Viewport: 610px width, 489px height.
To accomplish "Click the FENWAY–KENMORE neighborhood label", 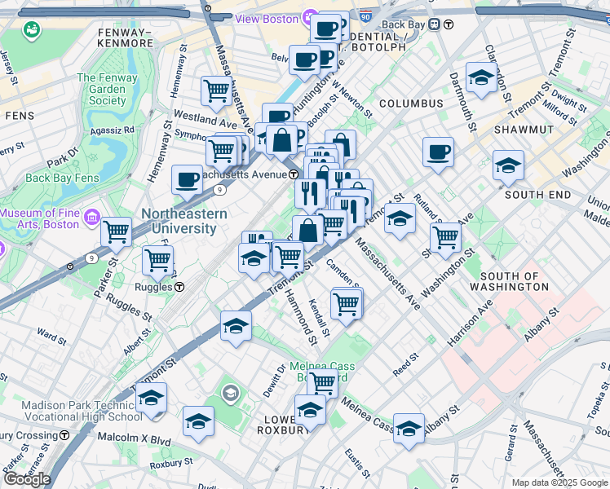I will pyautogui.click(x=126, y=37).
